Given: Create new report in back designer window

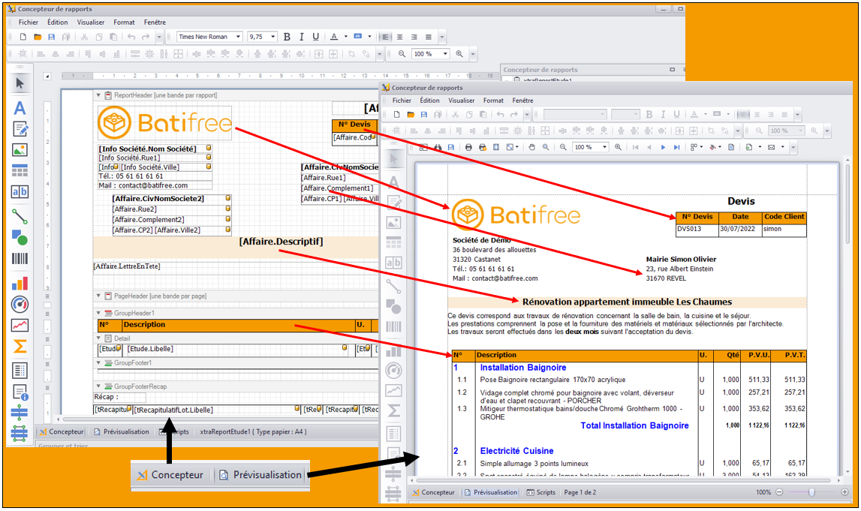Looking at the screenshot, I should (23, 37).
